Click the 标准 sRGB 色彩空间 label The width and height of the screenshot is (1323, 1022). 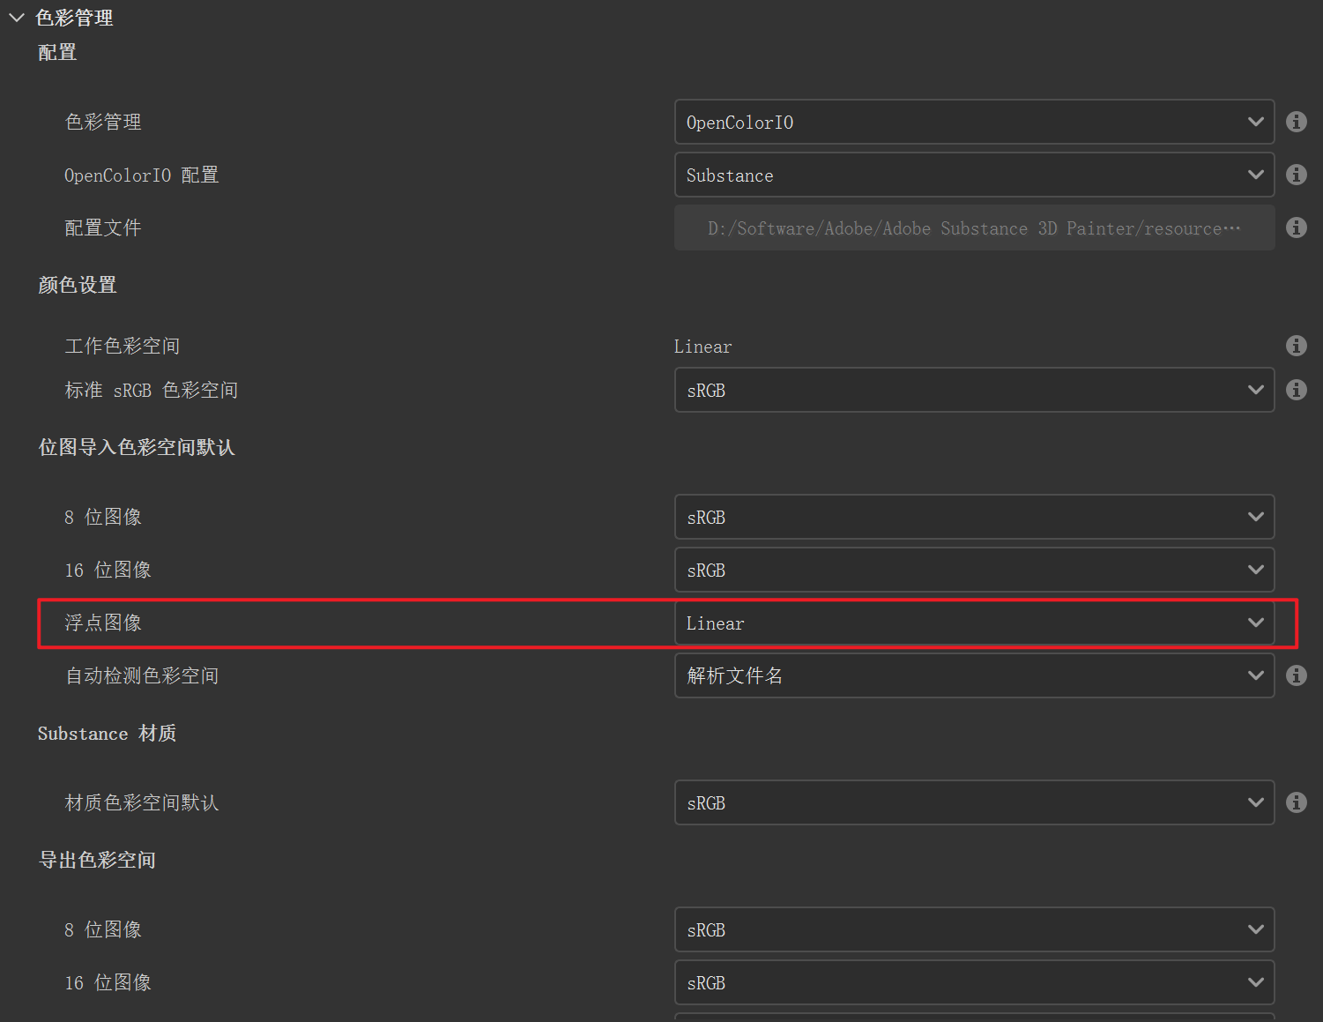[152, 390]
